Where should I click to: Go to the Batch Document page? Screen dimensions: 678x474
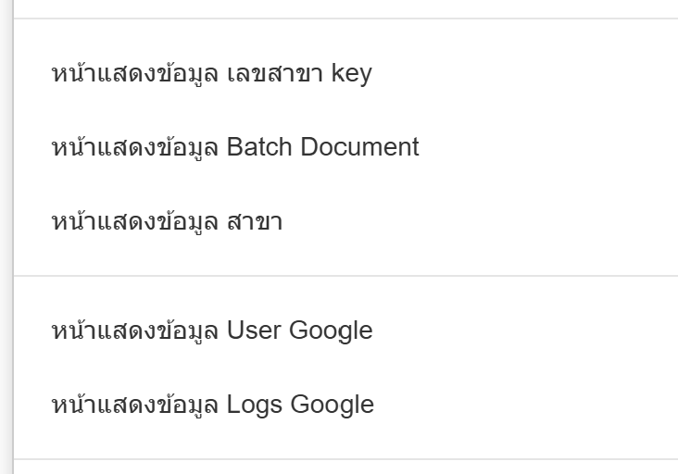point(235,147)
